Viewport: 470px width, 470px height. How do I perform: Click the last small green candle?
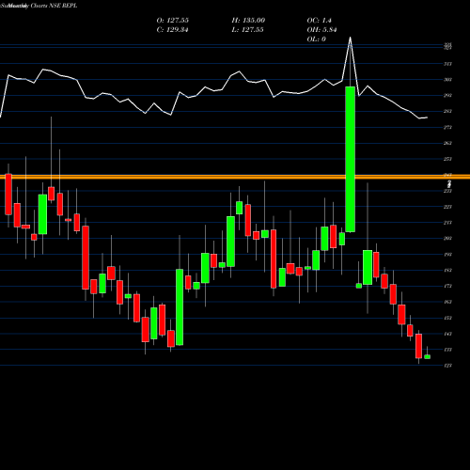pyautogui.click(x=428, y=356)
